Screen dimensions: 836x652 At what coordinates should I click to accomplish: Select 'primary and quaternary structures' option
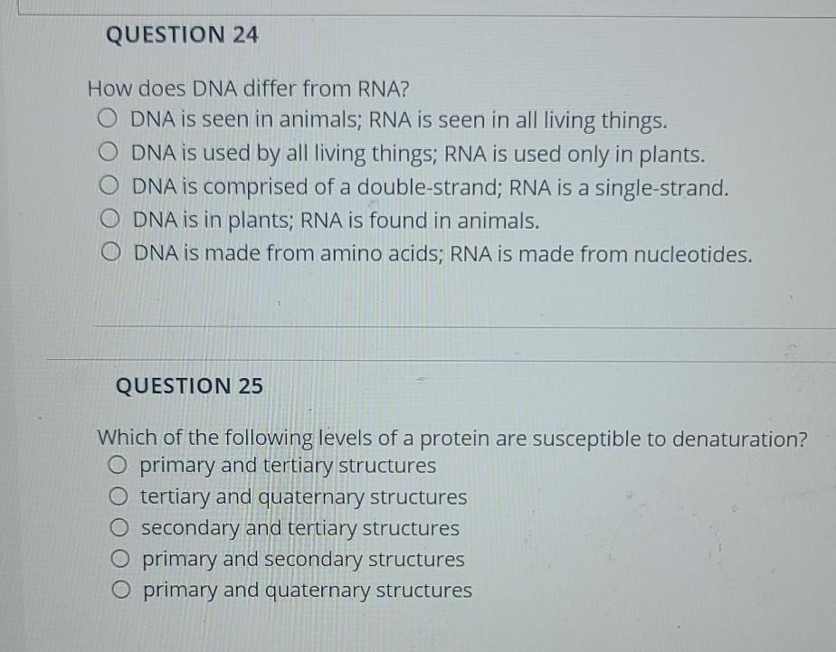(119, 591)
